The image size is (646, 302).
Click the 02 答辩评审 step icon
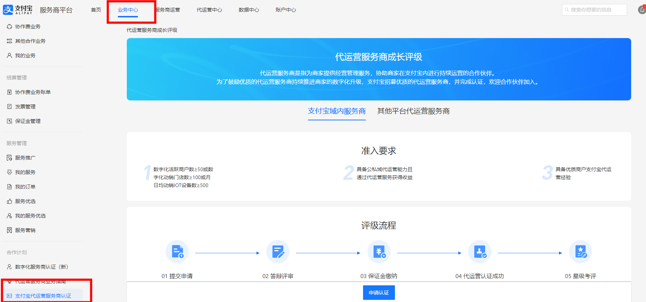(278, 252)
